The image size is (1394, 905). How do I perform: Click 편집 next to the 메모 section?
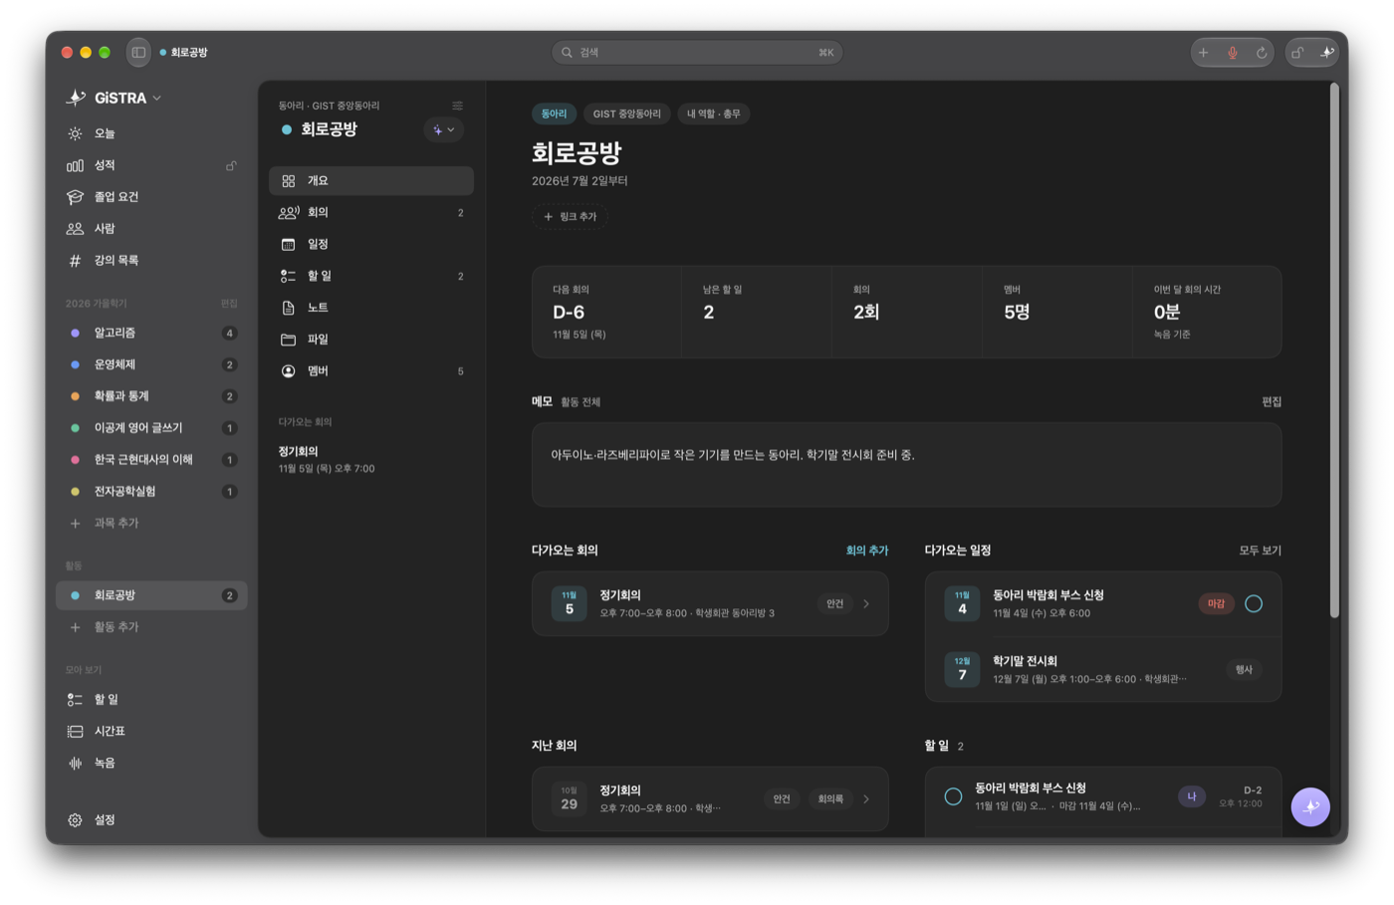click(x=1272, y=401)
